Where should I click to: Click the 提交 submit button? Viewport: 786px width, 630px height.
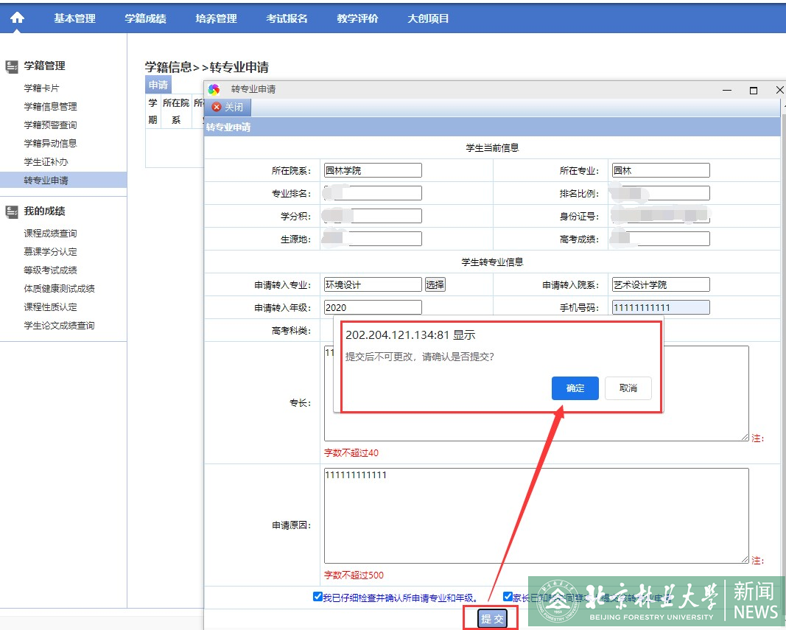(x=492, y=618)
